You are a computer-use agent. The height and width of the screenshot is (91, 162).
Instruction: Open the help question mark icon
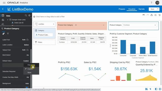(x=151, y=3)
